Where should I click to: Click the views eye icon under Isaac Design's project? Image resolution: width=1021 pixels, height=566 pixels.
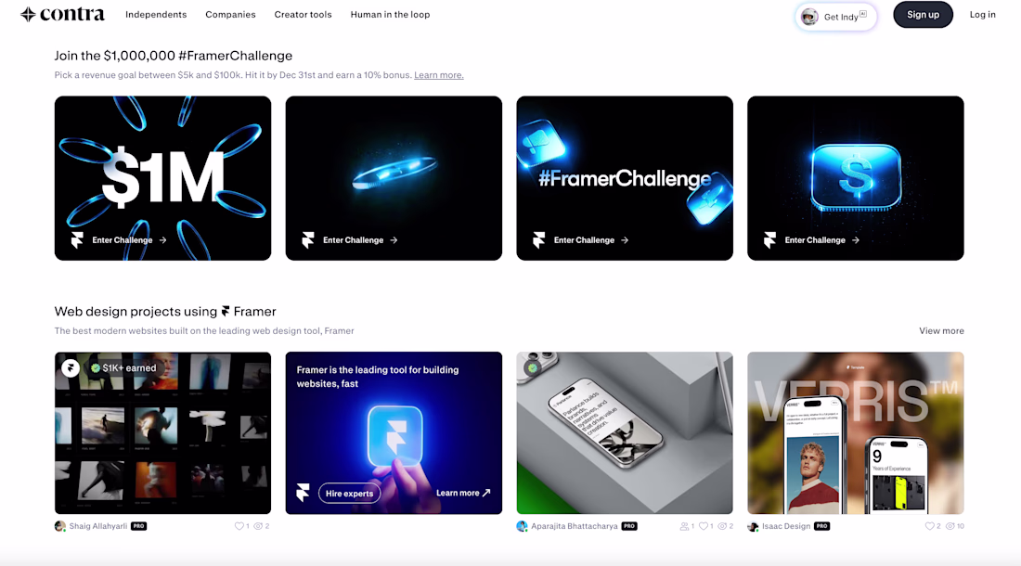tap(950, 526)
